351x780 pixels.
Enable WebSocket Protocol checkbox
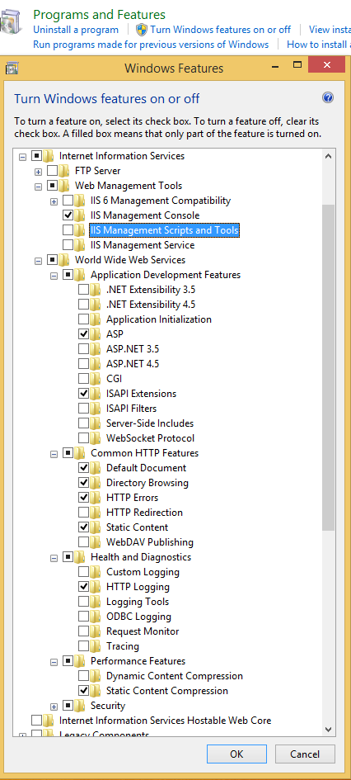[x=84, y=438]
